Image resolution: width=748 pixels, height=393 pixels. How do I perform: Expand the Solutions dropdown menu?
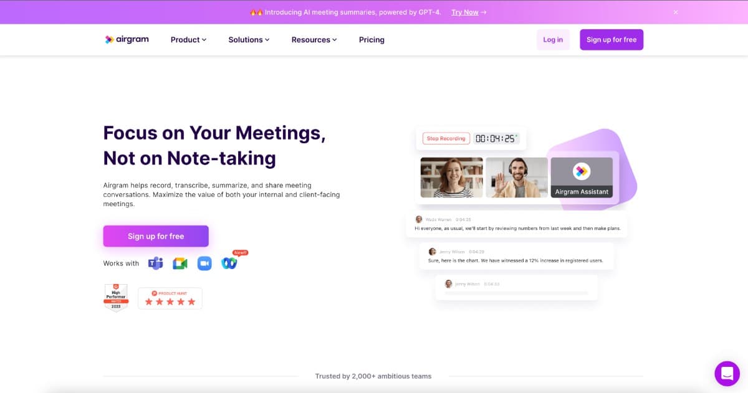coord(249,40)
